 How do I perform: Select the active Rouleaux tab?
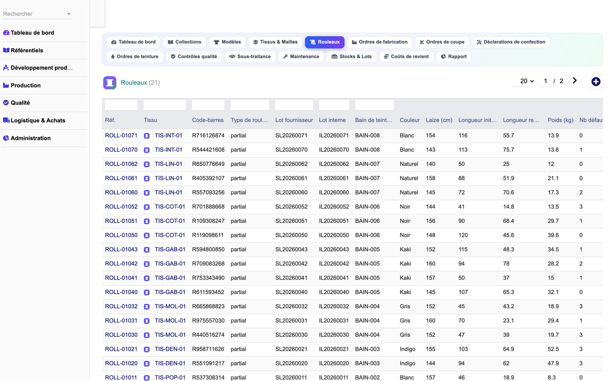tap(324, 42)
